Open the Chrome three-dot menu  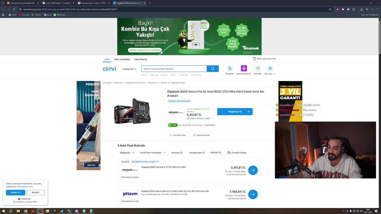tap(378, 9)
